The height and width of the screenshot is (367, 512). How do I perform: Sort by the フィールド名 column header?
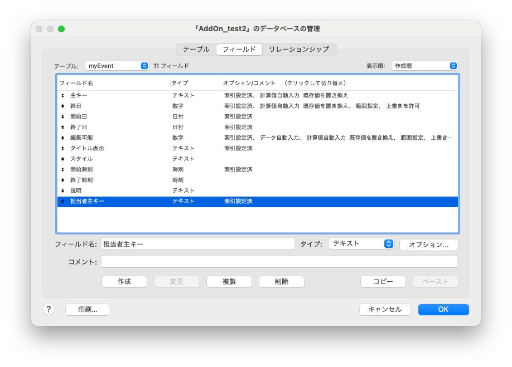tap(76, 83)
